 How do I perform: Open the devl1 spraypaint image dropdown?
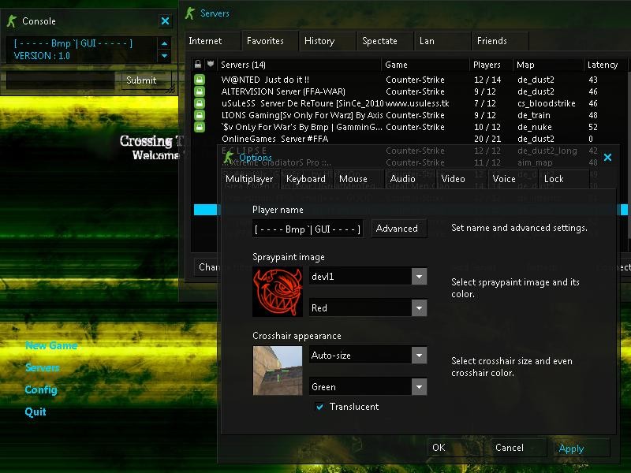[x=420, y=276]
